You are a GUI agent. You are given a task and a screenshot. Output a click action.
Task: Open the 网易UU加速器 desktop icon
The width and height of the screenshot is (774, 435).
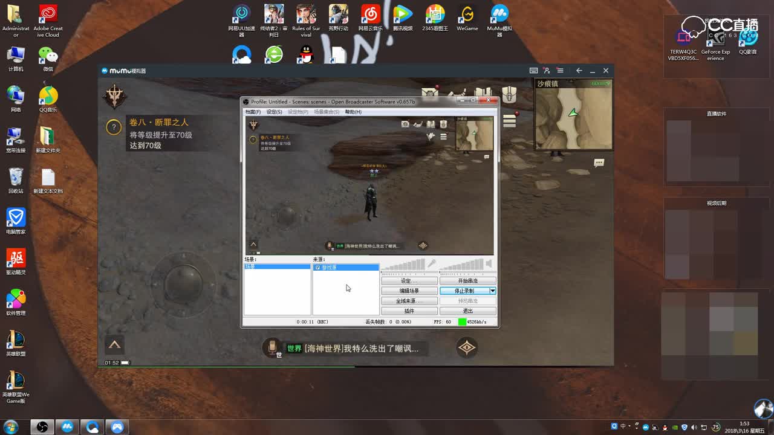tap(241, 22)
